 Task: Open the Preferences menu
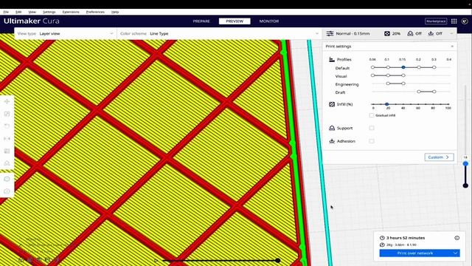pos(95,12)
